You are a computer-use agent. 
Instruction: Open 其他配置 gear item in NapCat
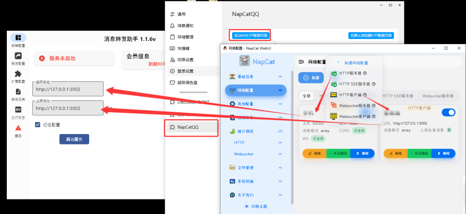click(256, 104)
